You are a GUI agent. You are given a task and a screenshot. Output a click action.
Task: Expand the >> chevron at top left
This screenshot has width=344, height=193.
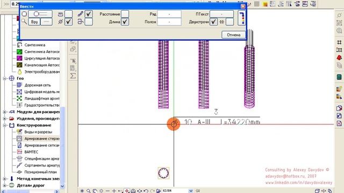click(x=6, y=4)
